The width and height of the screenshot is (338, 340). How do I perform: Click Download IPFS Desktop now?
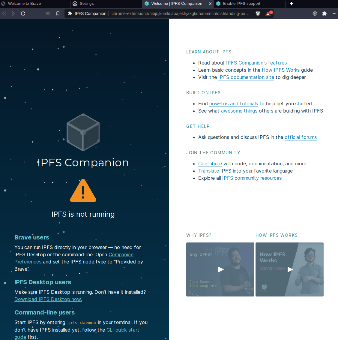[48, 299]
